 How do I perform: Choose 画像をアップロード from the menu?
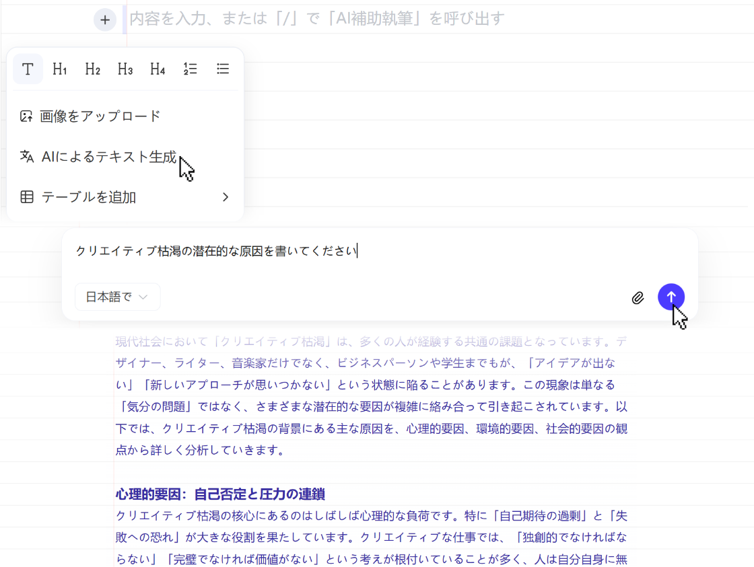[x=100, y=116]
